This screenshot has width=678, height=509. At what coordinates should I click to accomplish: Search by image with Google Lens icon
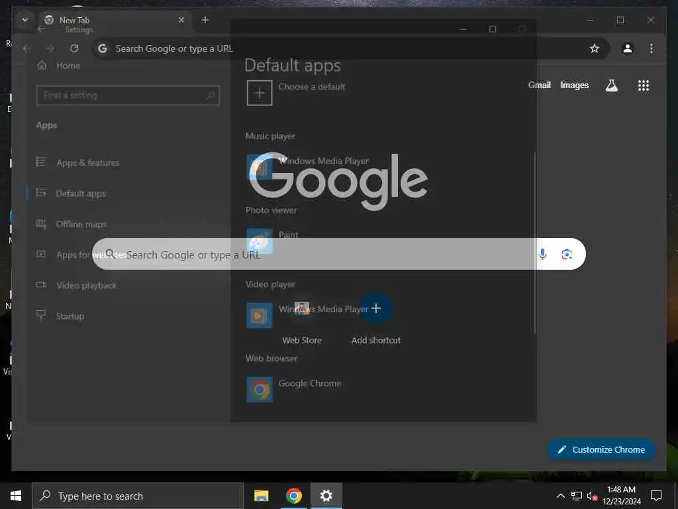(567, 254)
